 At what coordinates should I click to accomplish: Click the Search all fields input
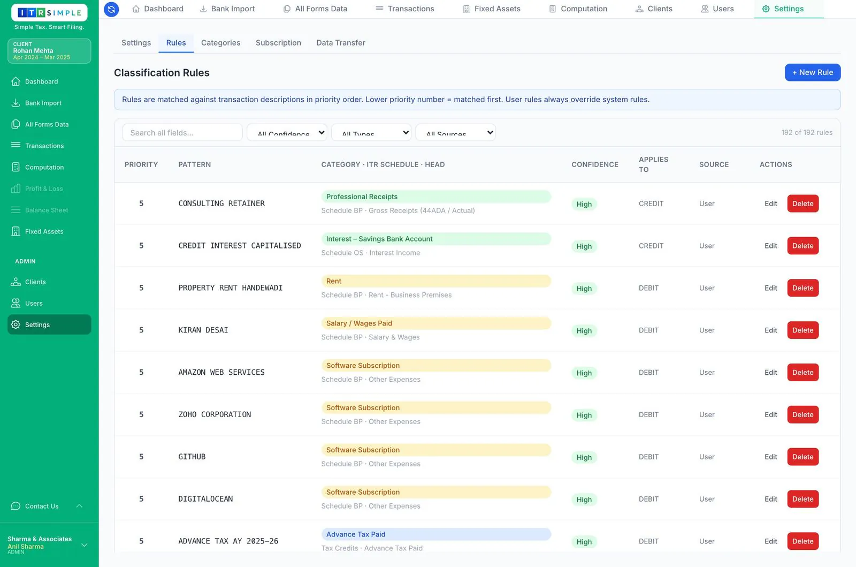tap(182, 133)
